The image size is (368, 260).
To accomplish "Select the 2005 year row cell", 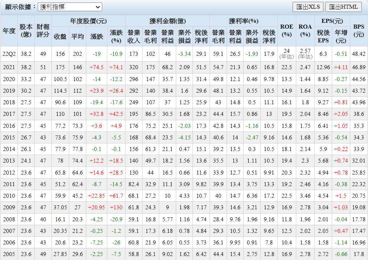I will 9,254.
